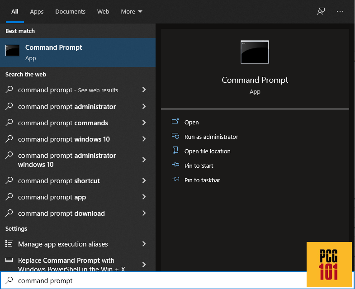
Task: Click the search box containing command prompt
Action: (153, 280)
